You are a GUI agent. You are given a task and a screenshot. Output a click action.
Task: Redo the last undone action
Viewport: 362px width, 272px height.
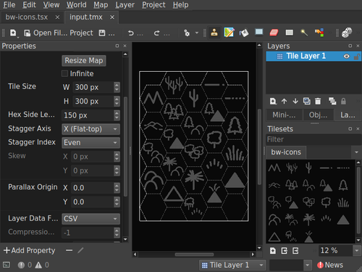point(157,33)
